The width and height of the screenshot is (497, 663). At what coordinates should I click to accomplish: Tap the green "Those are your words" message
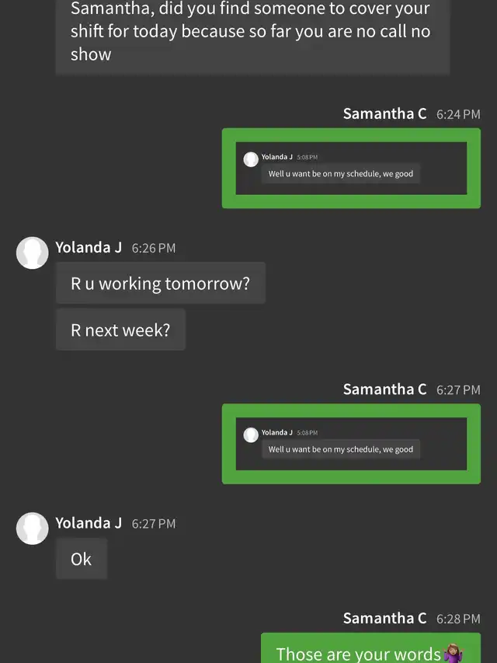(x=370, y=651)
